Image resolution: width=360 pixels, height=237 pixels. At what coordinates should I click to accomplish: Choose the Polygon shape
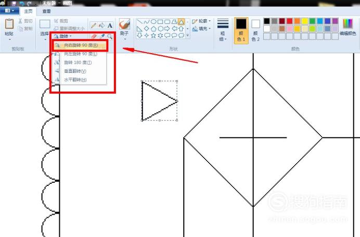click(174, 22)
